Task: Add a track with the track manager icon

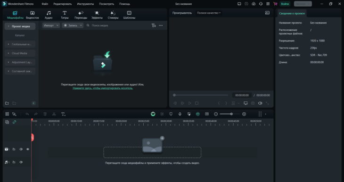Action: [x=7, y=122]
